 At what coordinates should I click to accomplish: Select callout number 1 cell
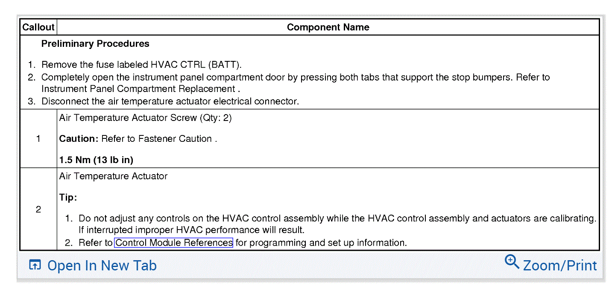[x=38, y=139]
